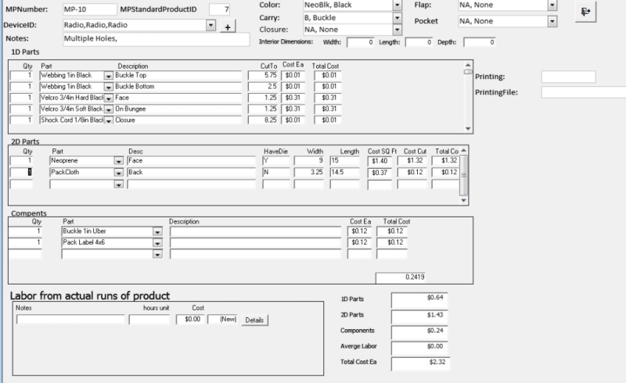
Task: Click the exit door icon button
Action: pos(585,12)
